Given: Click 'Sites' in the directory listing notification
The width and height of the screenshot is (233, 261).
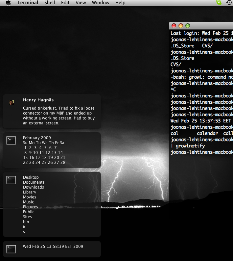Looking at the screenshot, I should [27, 217].
